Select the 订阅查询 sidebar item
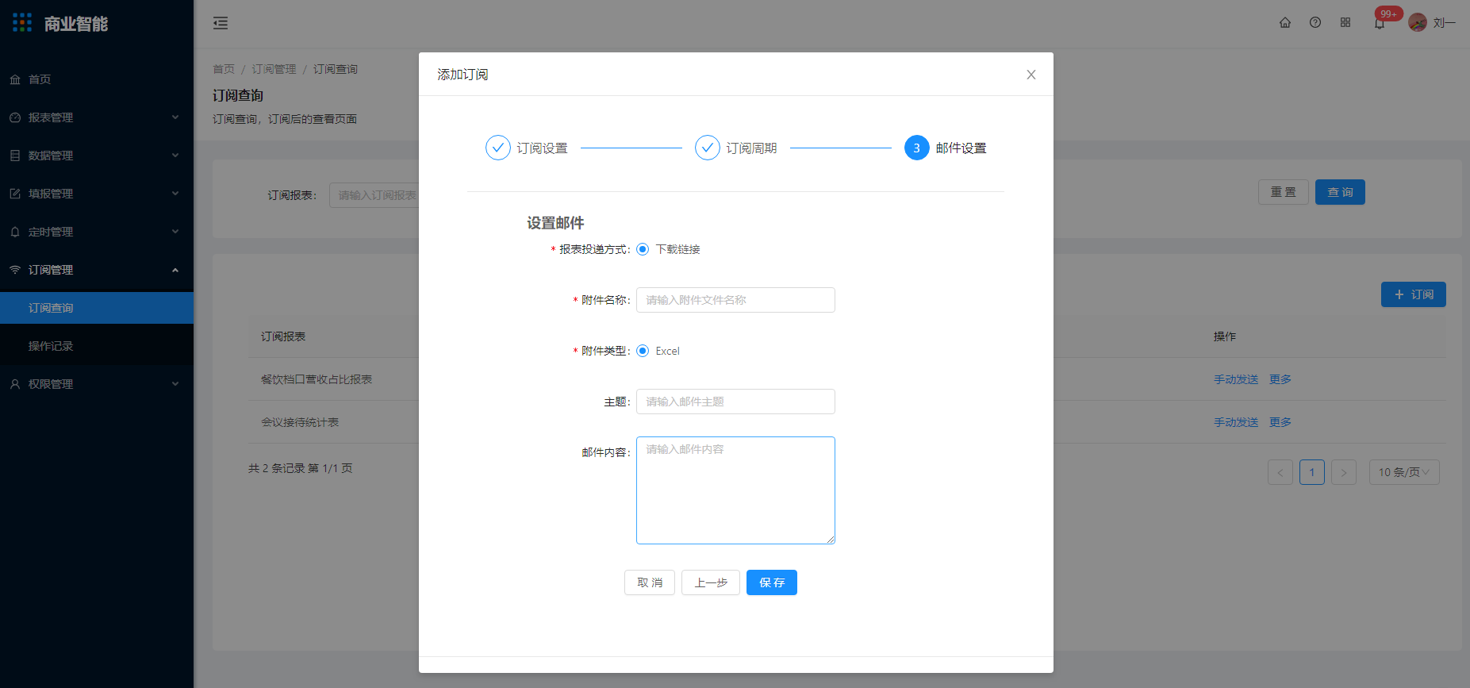The width and height of the screenshot is (1470, 688). (x=97, y=308)
